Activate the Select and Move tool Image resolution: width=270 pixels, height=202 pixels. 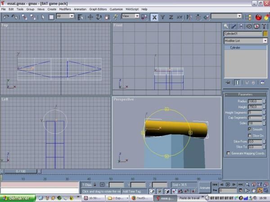pyautogui.click(x=90, y=17)
